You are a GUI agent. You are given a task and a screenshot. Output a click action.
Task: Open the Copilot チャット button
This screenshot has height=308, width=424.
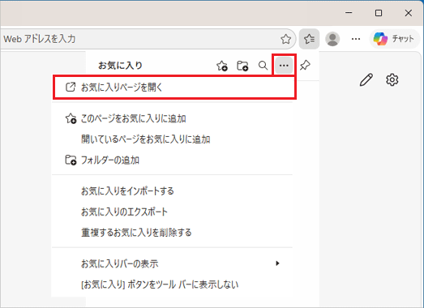click(x=394, y=39)
